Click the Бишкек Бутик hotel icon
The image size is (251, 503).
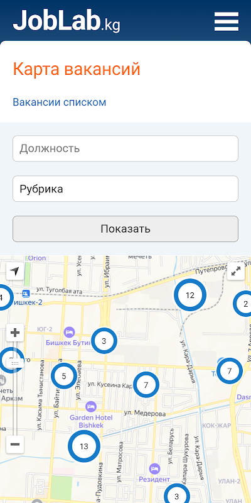(x=69, y=332)
